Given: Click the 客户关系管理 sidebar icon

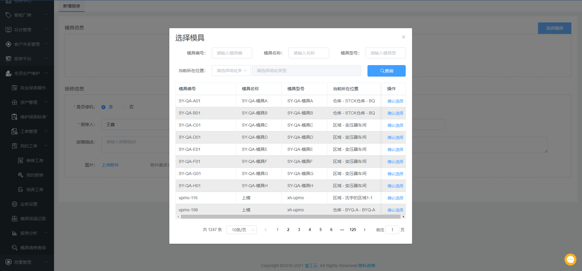Looking at the screenshot, I should (x=8, y=44).
